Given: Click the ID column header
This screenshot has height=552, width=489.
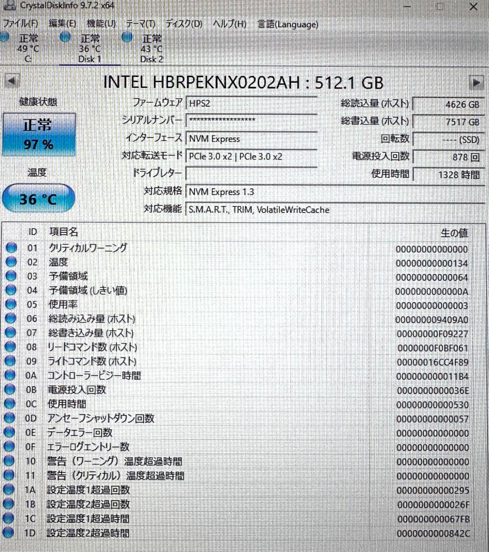Looking at the screenshot, I should point(32,232).
